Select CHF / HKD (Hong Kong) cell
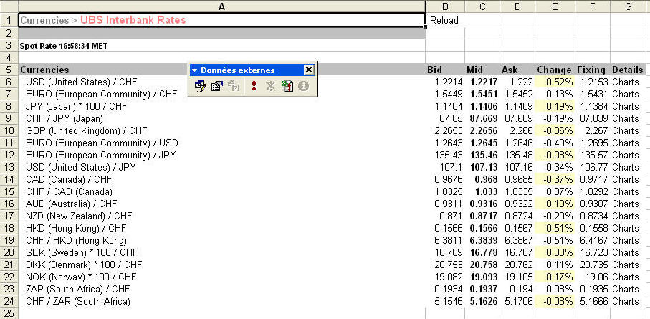The width and height of the screenshot is (650, 319). [x=221, y=240]
